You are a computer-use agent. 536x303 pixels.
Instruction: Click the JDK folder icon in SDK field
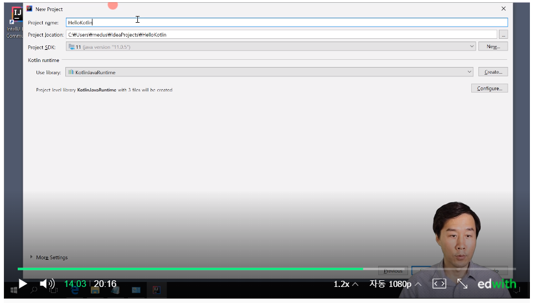pos(71,47)
